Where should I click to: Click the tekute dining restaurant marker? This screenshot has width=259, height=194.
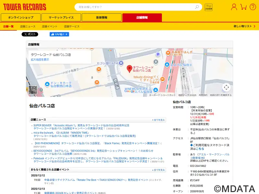pyautogui.click(x=163, y=79)
